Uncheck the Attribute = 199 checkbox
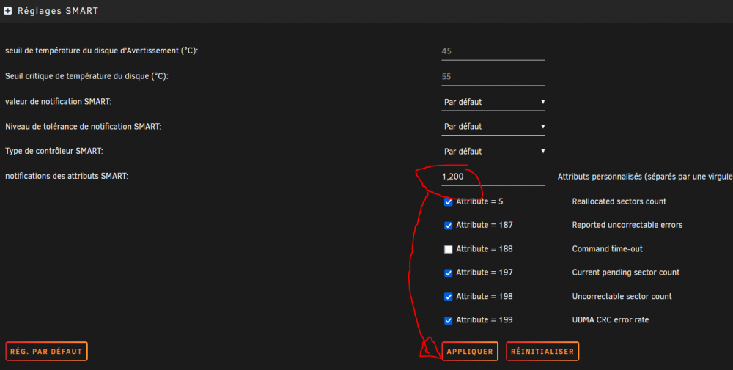 449,320
